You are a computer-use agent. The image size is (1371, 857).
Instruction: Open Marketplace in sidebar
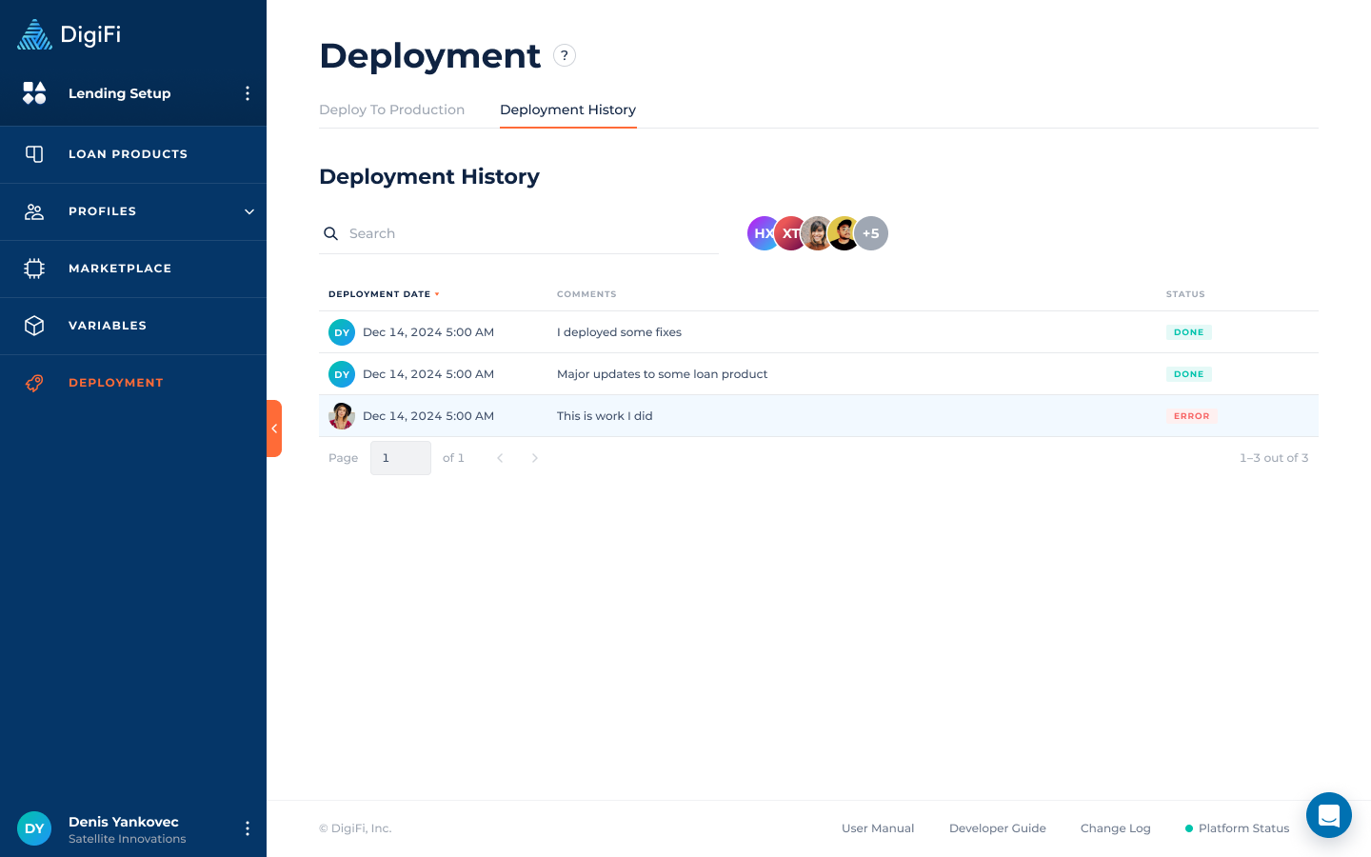(x=133, y=269)
